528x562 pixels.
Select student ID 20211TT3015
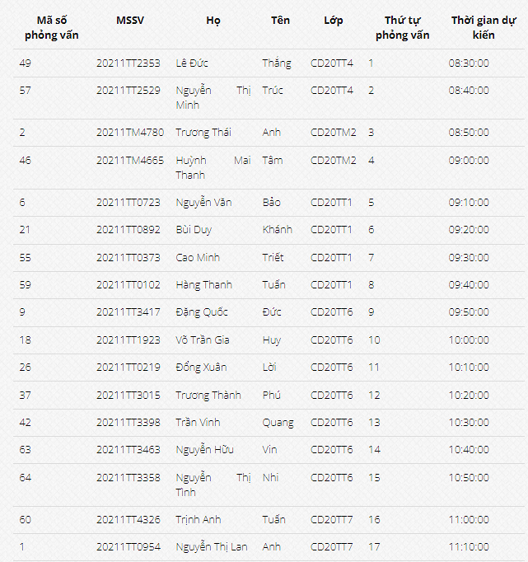coord(128,396)
